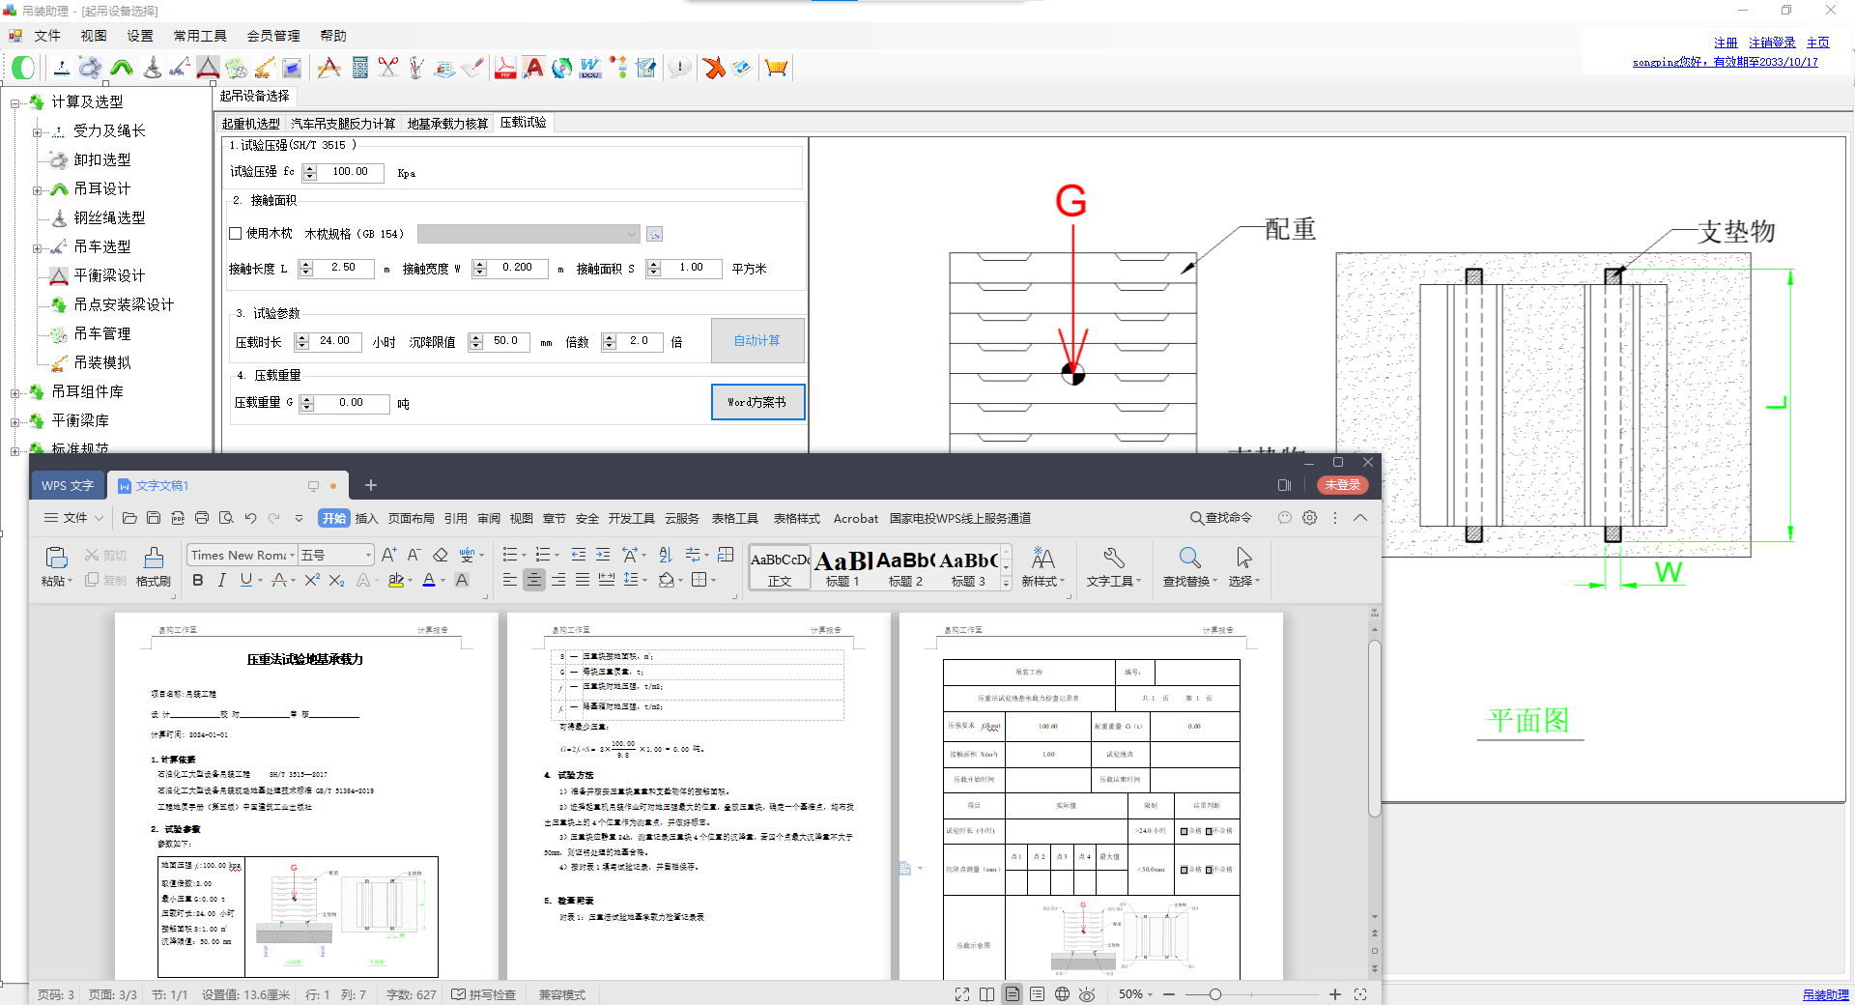Viewport: 1855px width, 1005px height.
Task: Click the exclamation speech bubble icon
Action: (680, 68)
